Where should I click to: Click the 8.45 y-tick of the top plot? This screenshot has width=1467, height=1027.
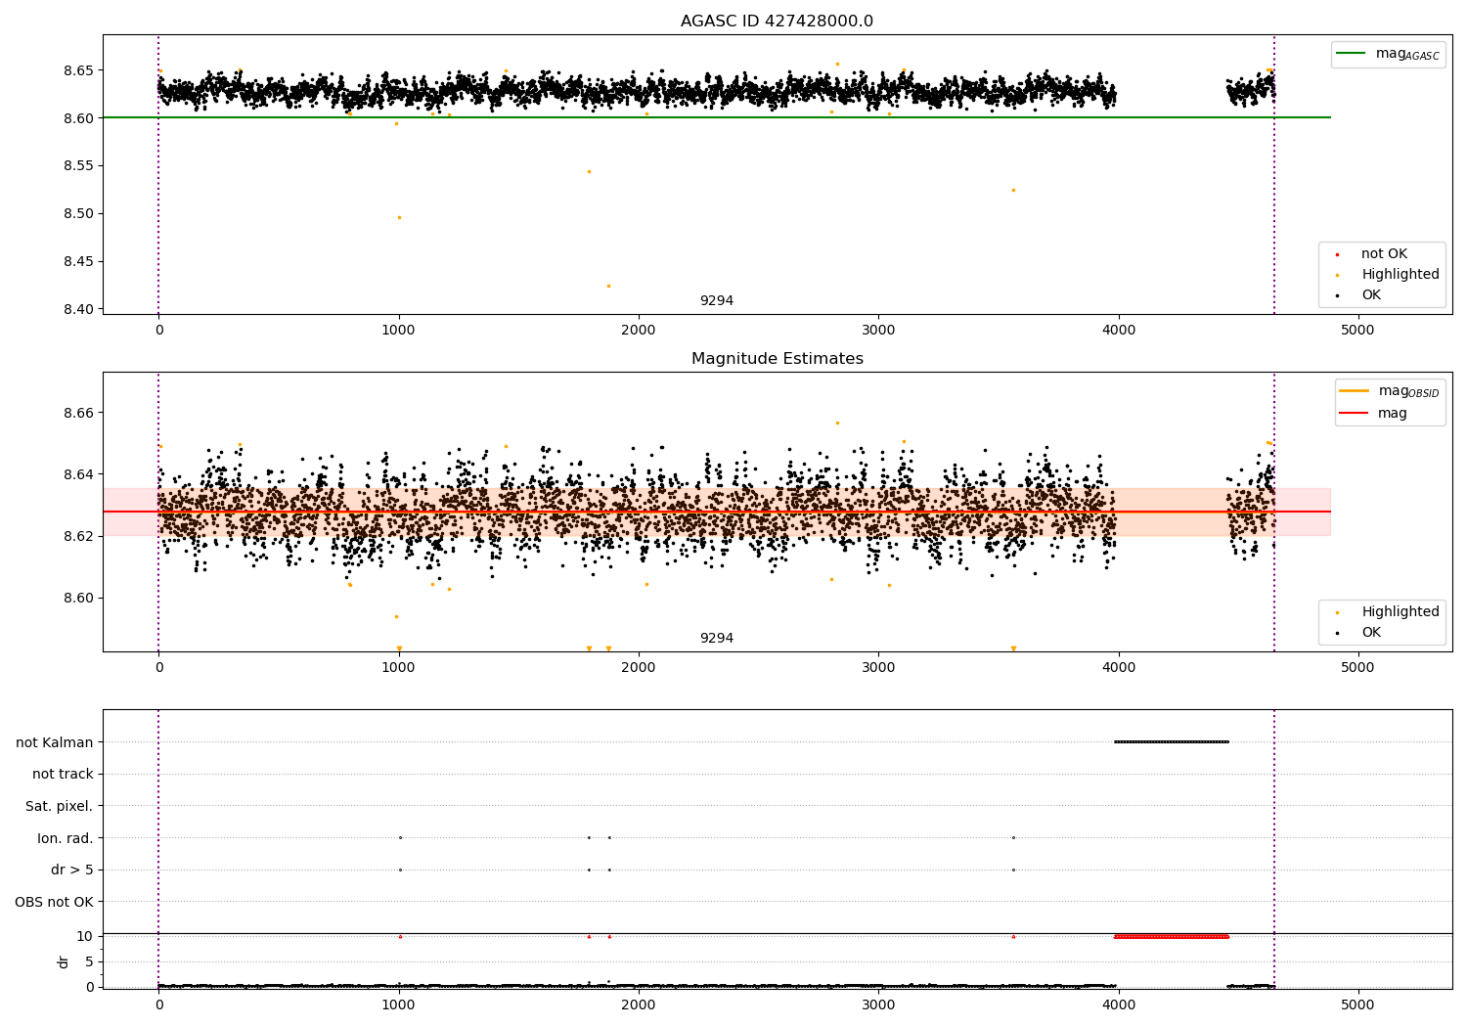(77, 261)
